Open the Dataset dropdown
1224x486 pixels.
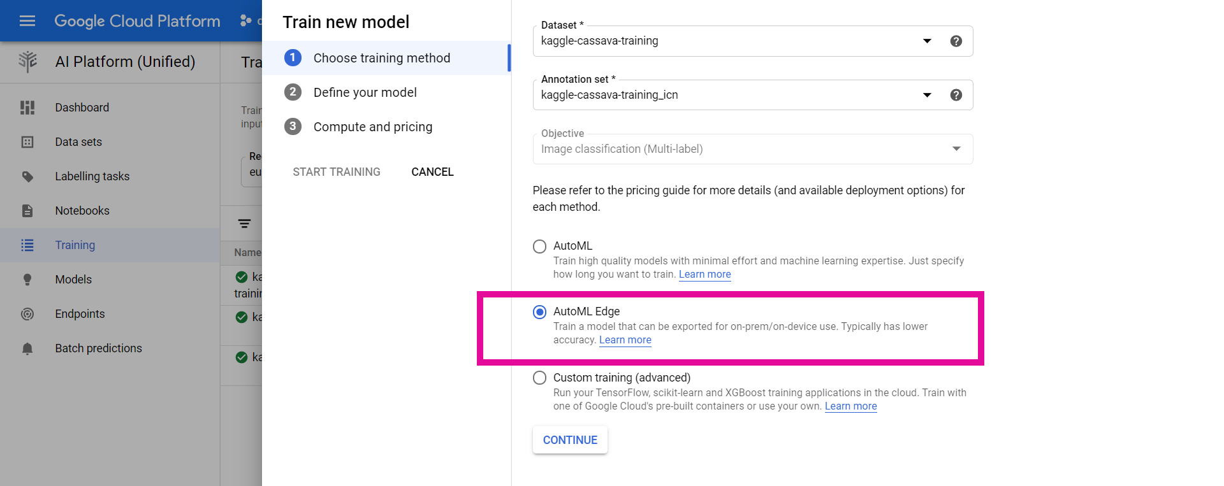927,41
